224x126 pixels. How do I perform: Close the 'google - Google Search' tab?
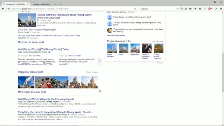tap(56, 4)
